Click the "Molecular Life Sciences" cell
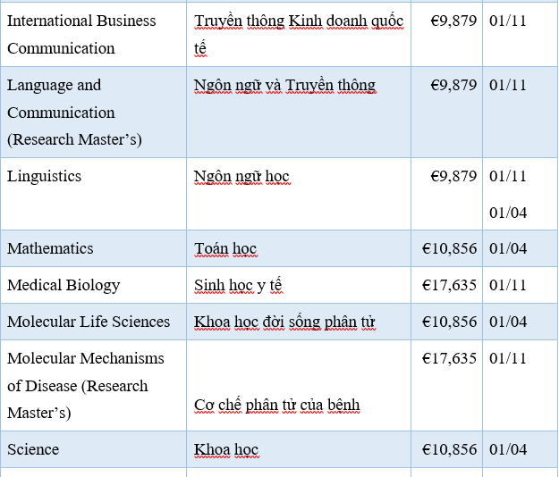 89,322
